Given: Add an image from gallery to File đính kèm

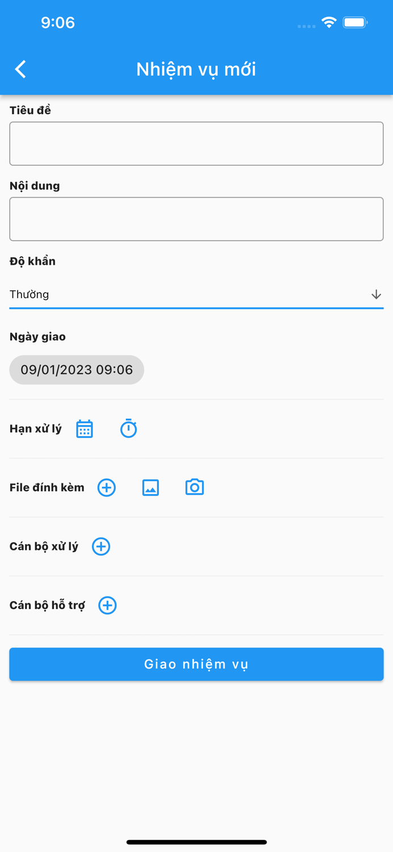Looking at the screenshot, I should click(x=150, y=487).
